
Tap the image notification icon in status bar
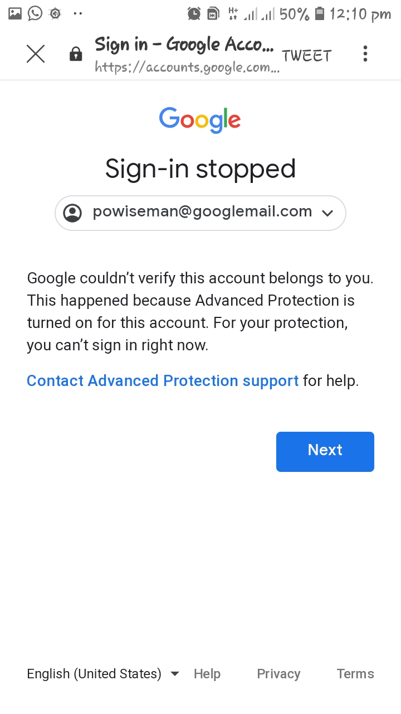tap(15, 13)
